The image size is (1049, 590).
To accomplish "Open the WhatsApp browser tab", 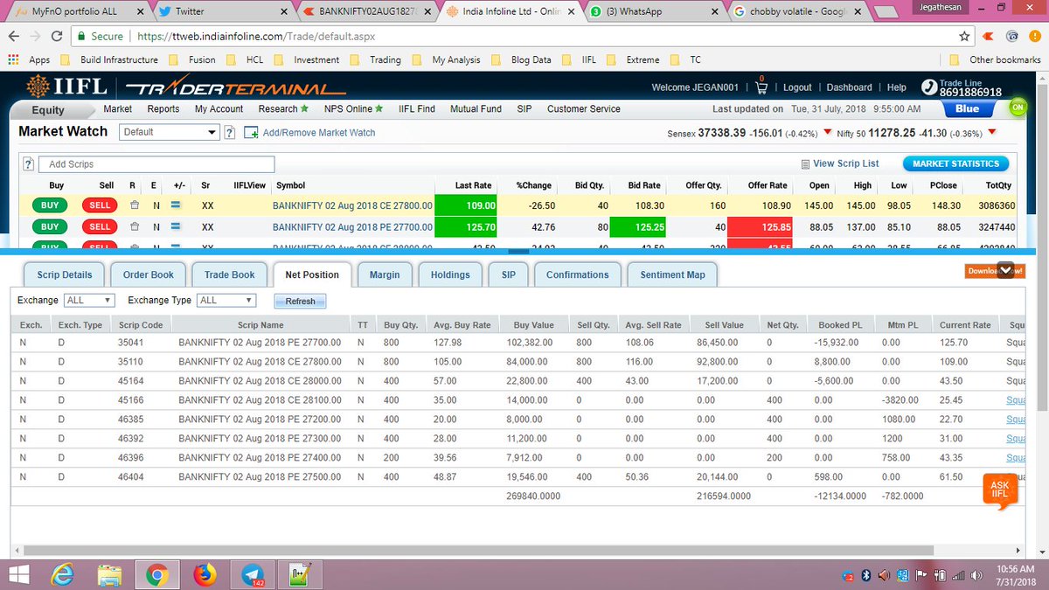I will 652,11.
